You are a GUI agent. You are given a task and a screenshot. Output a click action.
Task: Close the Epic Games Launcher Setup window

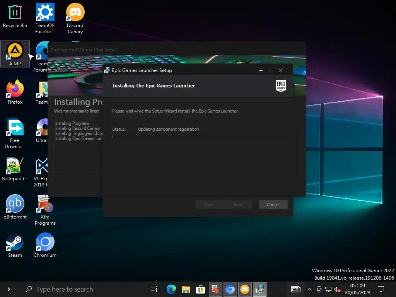[x=281, y=70]
